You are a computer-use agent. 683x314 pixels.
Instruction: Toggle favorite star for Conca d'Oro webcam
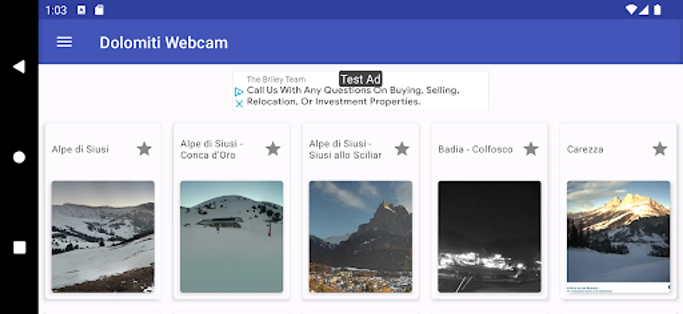tap(273, 149)
